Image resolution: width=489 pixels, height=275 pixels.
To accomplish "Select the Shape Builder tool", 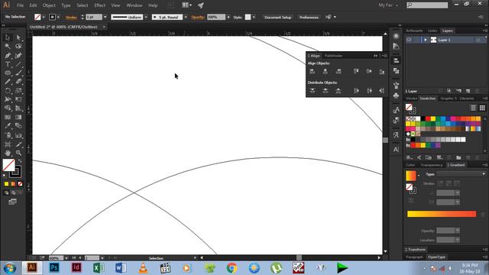I will [x=8, y=108].
